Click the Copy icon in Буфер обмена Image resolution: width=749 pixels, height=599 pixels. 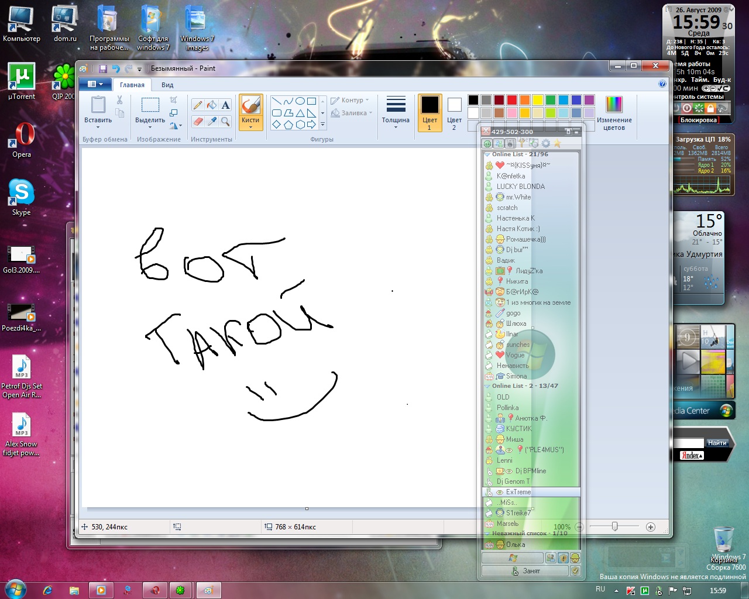119,113
